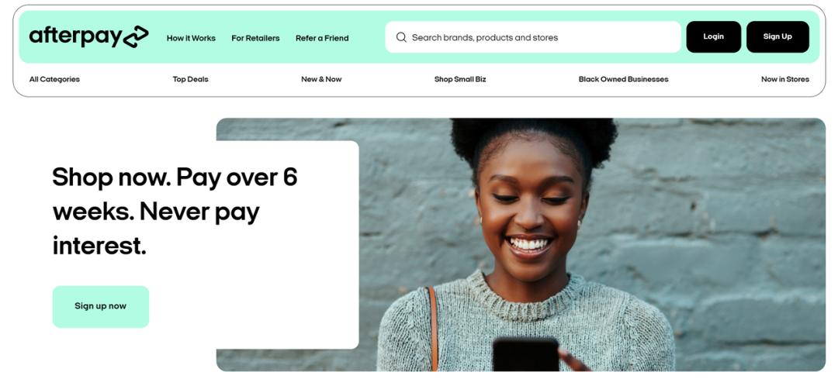
Task: Click the mint Sign up now button
Action: (x=100, y=306)
